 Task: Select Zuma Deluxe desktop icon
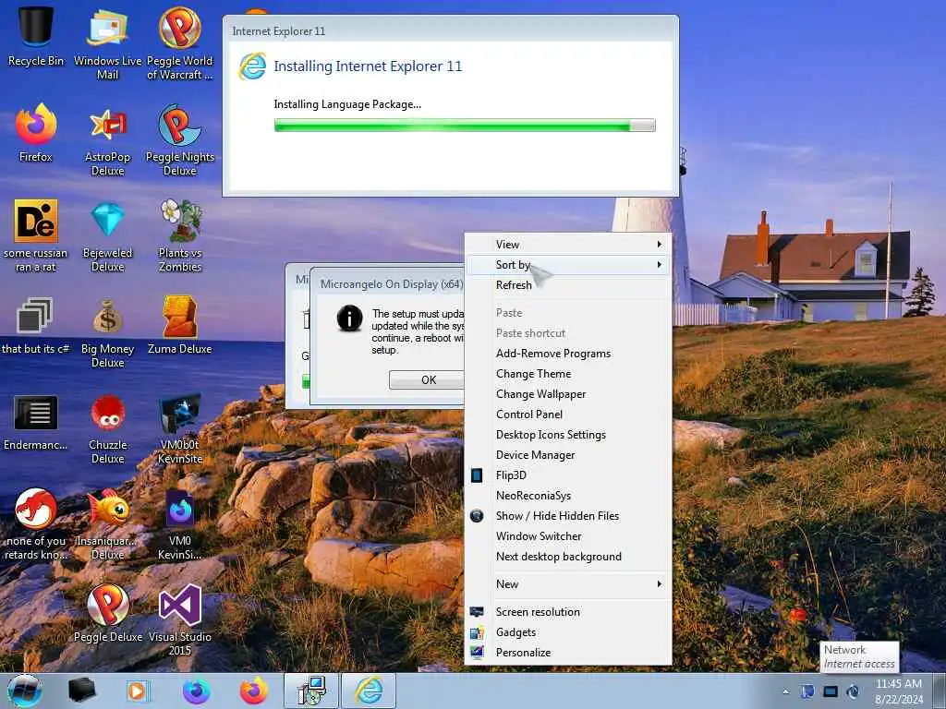[180, 324]
